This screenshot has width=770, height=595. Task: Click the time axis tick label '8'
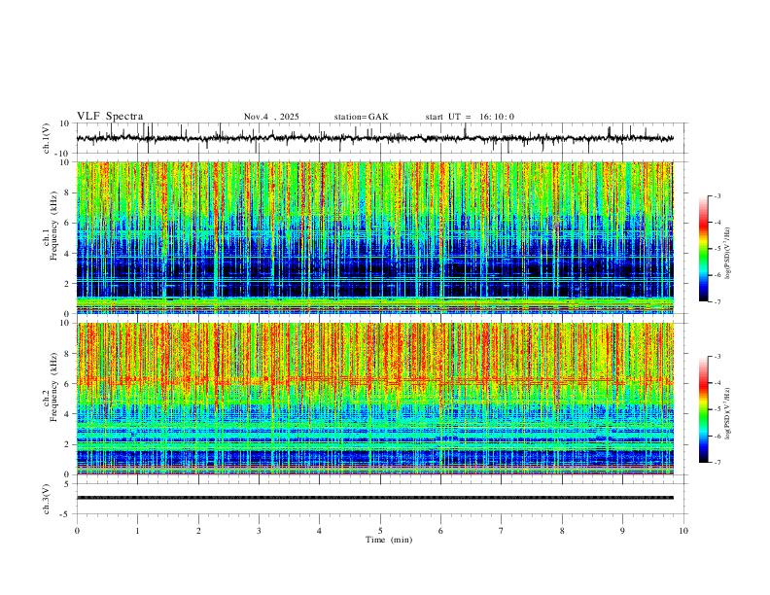(562, 531)
